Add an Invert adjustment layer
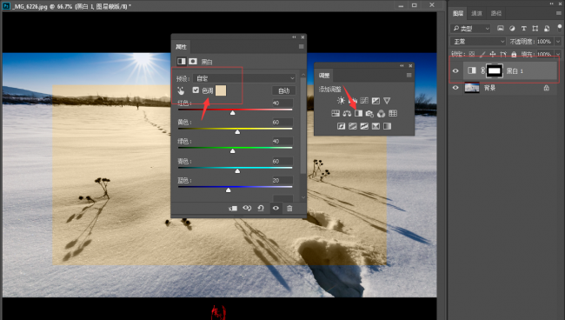 coord(341,126)
